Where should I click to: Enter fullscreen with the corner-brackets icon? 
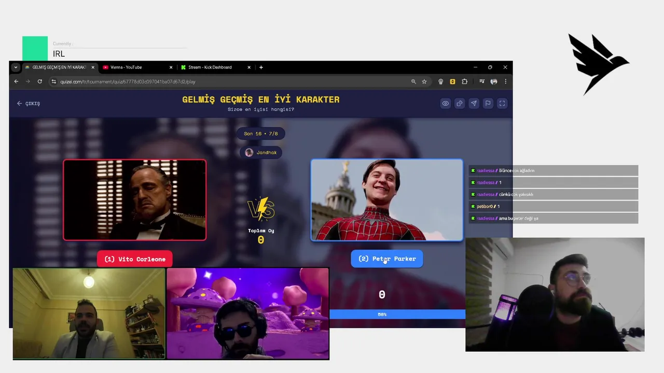click(502, 103)
